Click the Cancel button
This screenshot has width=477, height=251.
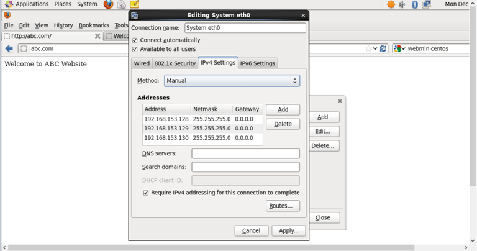[x=252, y=231]
